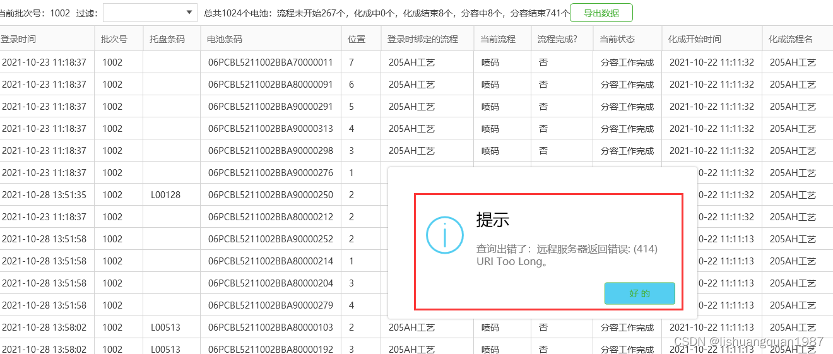The width and height of the screenshot is (833, 354).
Task: Click the 位置 column header
Action: tap(357, 39)
